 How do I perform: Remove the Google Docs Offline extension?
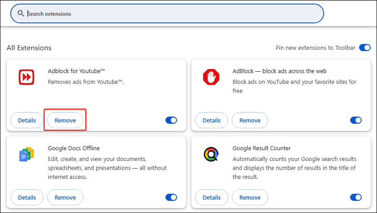65,197
